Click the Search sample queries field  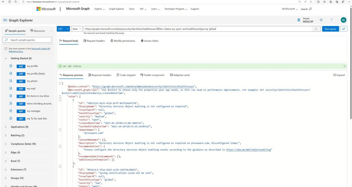pos(27,40)
